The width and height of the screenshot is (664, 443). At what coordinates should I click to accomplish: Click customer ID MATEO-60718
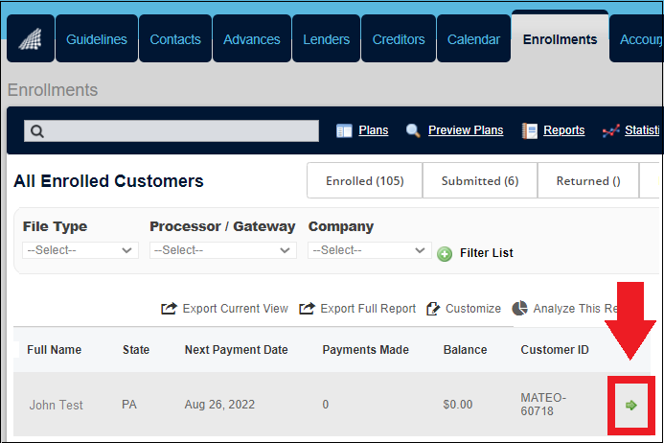543,405
